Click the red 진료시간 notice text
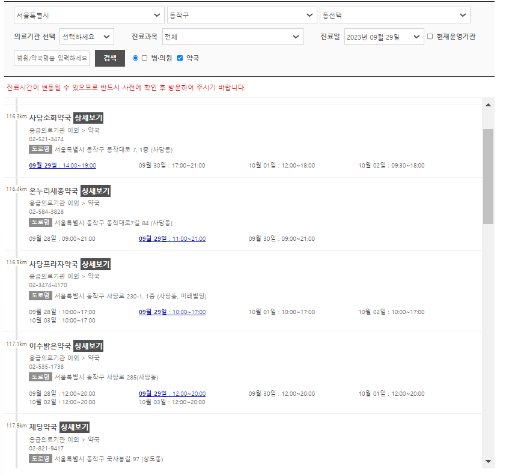This screenshot has height=475, width=506. tap(126, 88)
